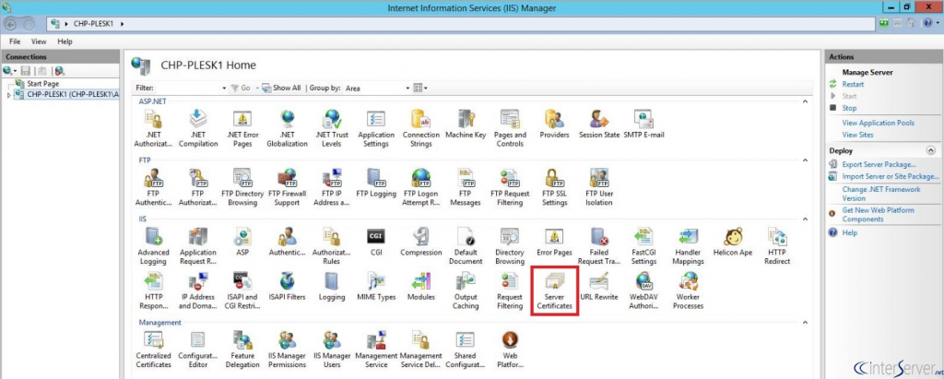Image resolution: width=944 pixels, height=379 pixels.
Task: Open Session State feature
Action: [x=599, y=124]
